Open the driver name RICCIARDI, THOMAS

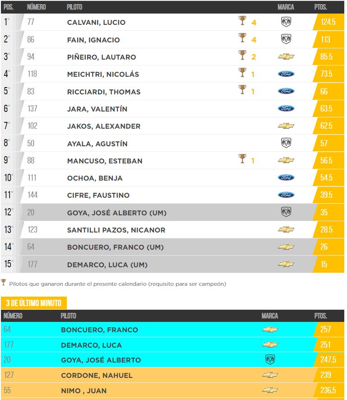pyautogui.click(x=103, y=92)
